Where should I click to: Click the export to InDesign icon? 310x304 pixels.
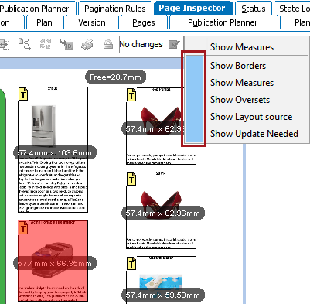coord(66,44)
